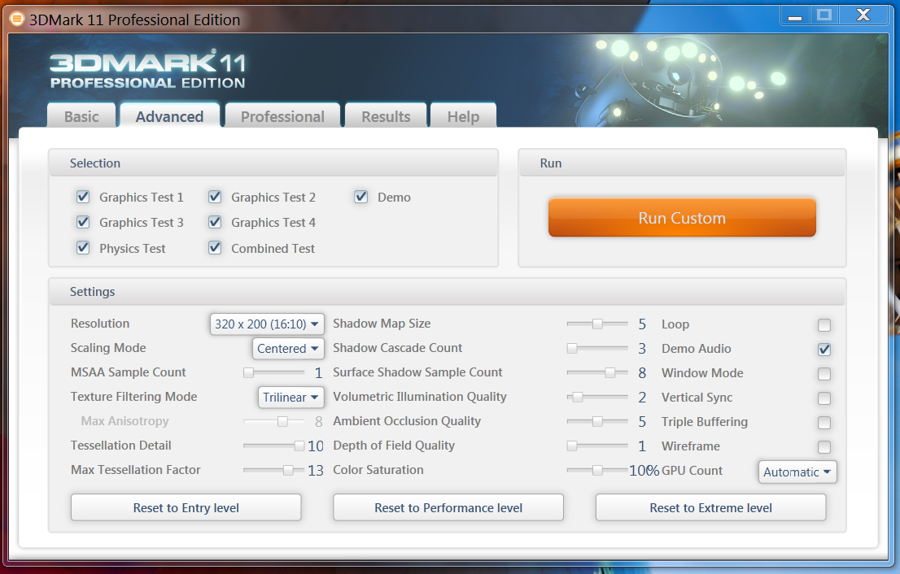Click Depth of Field Quality slider
The width and height of the screenshot is (900, 574).
[x=597, y=446]
